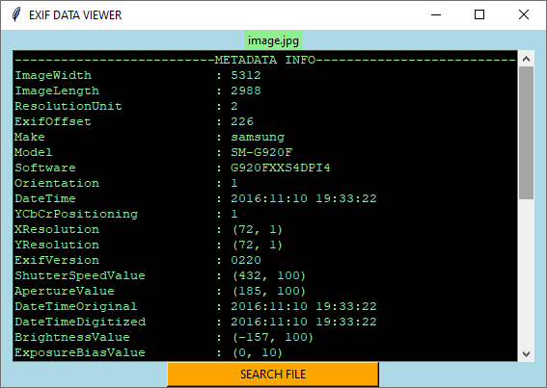The height and width of the screenshot is (388, 547).
Task: Close the EXIF DATA VIEWER window
Action: pos(523,15)
